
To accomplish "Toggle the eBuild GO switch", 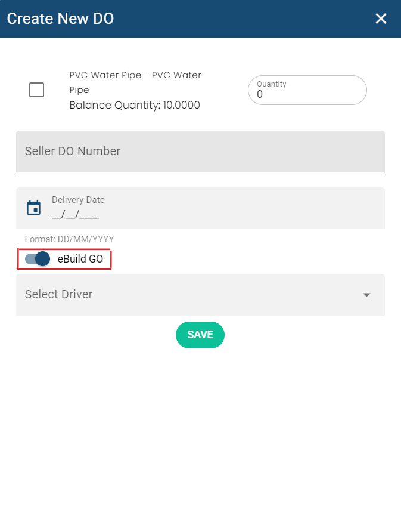I will [x=38, y=259].
